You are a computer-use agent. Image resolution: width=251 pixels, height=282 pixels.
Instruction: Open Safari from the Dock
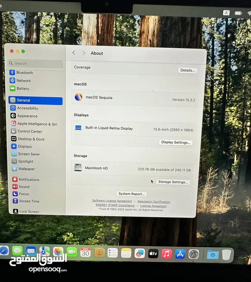click(4, 250)
